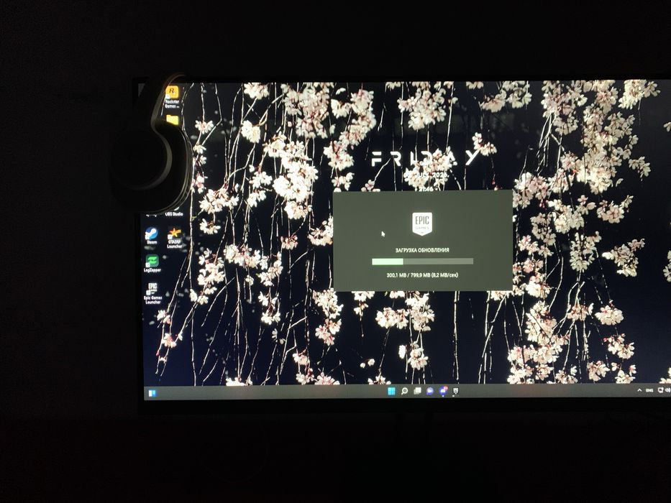This screenshot has height=503, width=671.
Task: Open the Windows Start menu
Action: pyautogui.click(x=391, y=392)
